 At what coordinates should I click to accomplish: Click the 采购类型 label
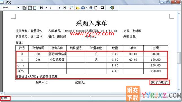(x=130, y=37)
